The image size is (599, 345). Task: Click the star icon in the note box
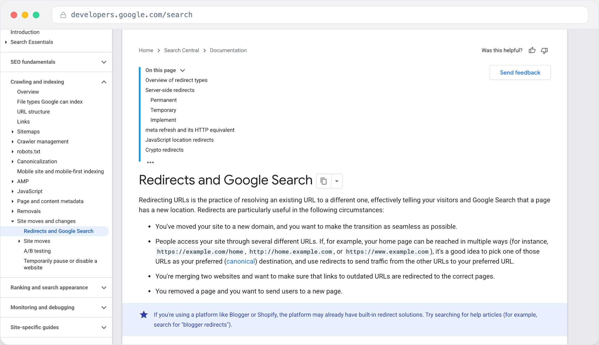144,315
